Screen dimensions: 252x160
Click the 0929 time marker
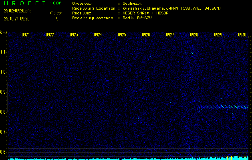pyautogui.click(x=218, y=35)
